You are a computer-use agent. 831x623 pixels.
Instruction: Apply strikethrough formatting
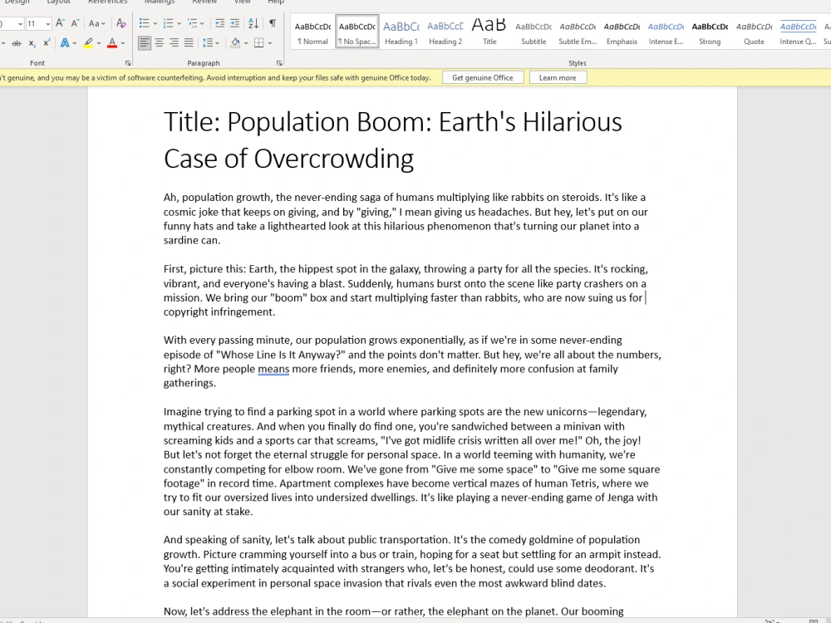(17, 43)
